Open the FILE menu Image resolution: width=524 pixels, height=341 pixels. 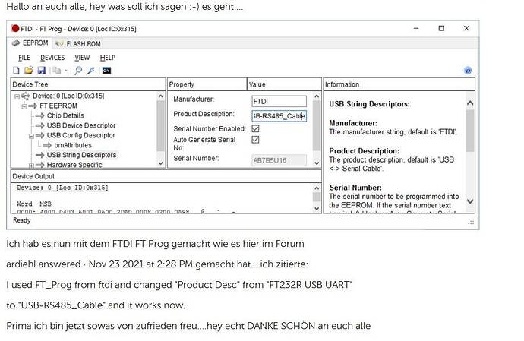click(24, 58)
